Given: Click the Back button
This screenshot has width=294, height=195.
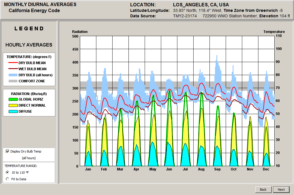Looking at the screenshot, I should click(x=263, y=190).
